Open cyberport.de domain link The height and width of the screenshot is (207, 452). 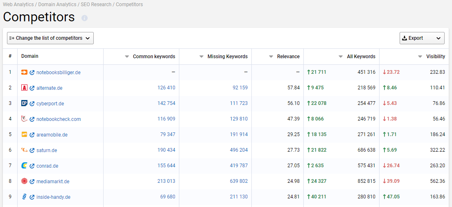point(50,104)
